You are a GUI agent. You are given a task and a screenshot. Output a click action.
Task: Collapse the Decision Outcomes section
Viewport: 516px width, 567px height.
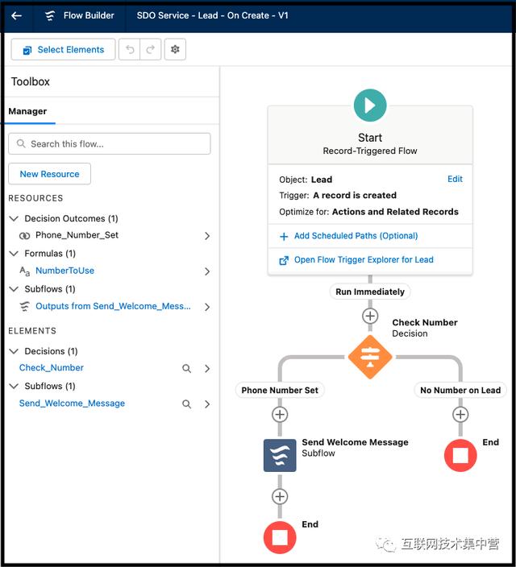[x=15, y=218]
